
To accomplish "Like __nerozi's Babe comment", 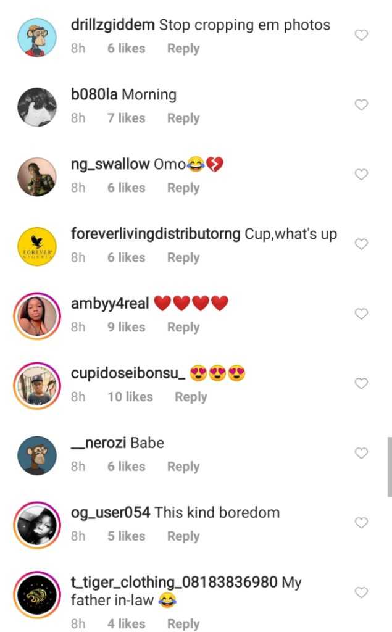I will (361, 454).
